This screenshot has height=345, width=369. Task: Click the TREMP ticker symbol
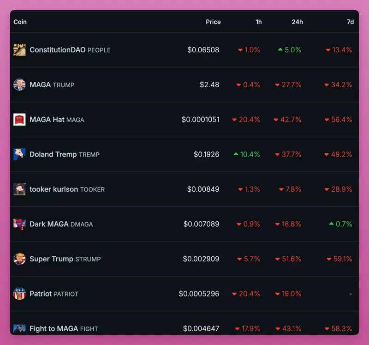pos(89,155)
